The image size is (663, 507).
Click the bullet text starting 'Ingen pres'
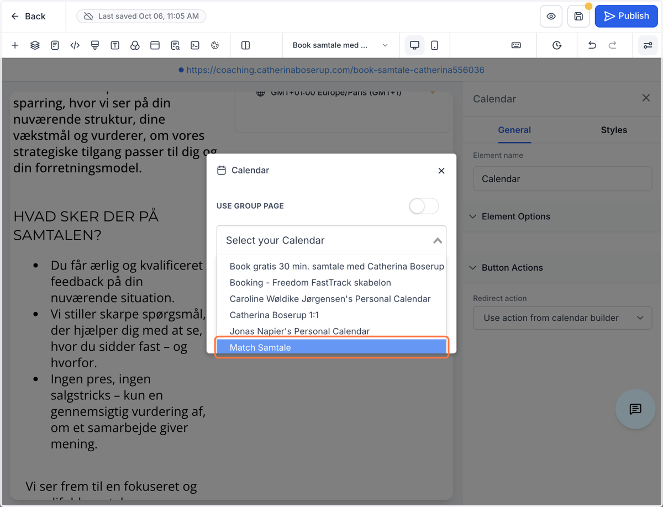point(129,411)
